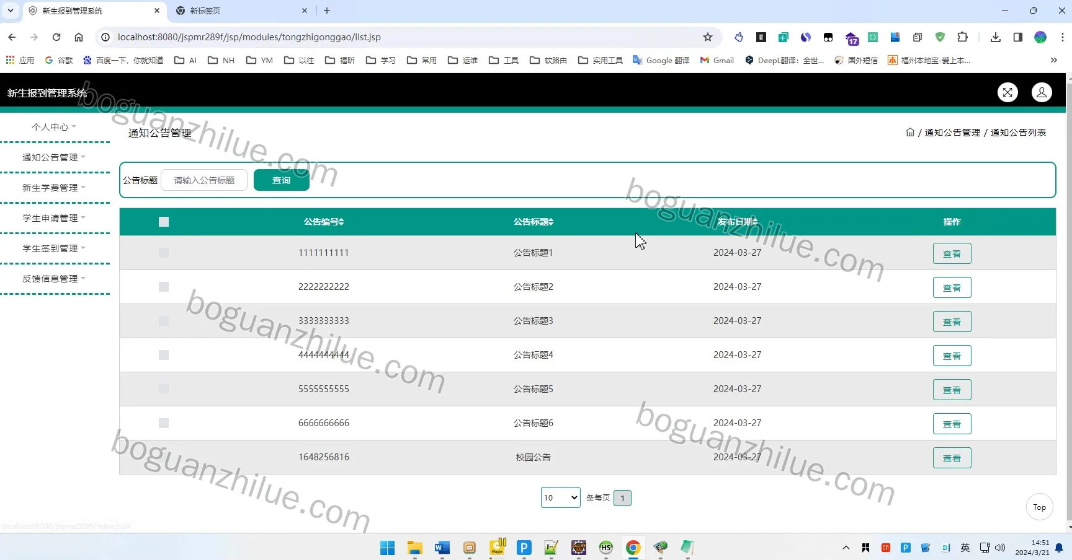Image resolution: width=1072 pixels, height=560 pixels.
Task: Check the row 3333333333 checkbox
Action: (x=164, y=321)
